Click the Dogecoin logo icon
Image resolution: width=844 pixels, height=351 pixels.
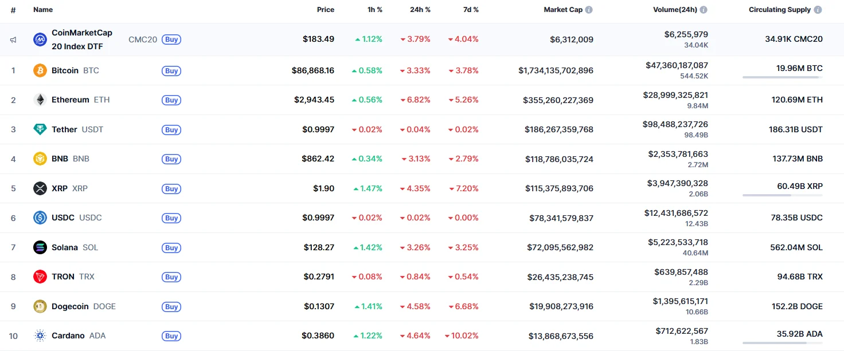coord(40,306)
